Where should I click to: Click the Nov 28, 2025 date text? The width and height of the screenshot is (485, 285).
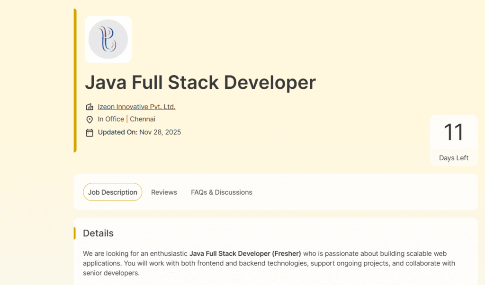click(x=160, y=132)
